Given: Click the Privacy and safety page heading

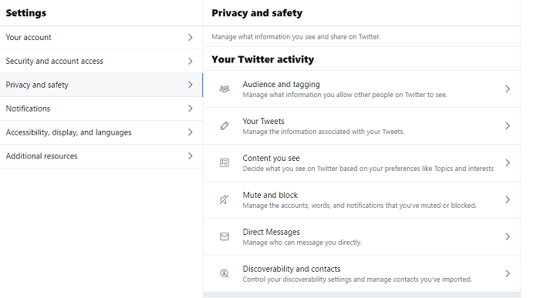Looking at the screenshot, I should [257, 13].
